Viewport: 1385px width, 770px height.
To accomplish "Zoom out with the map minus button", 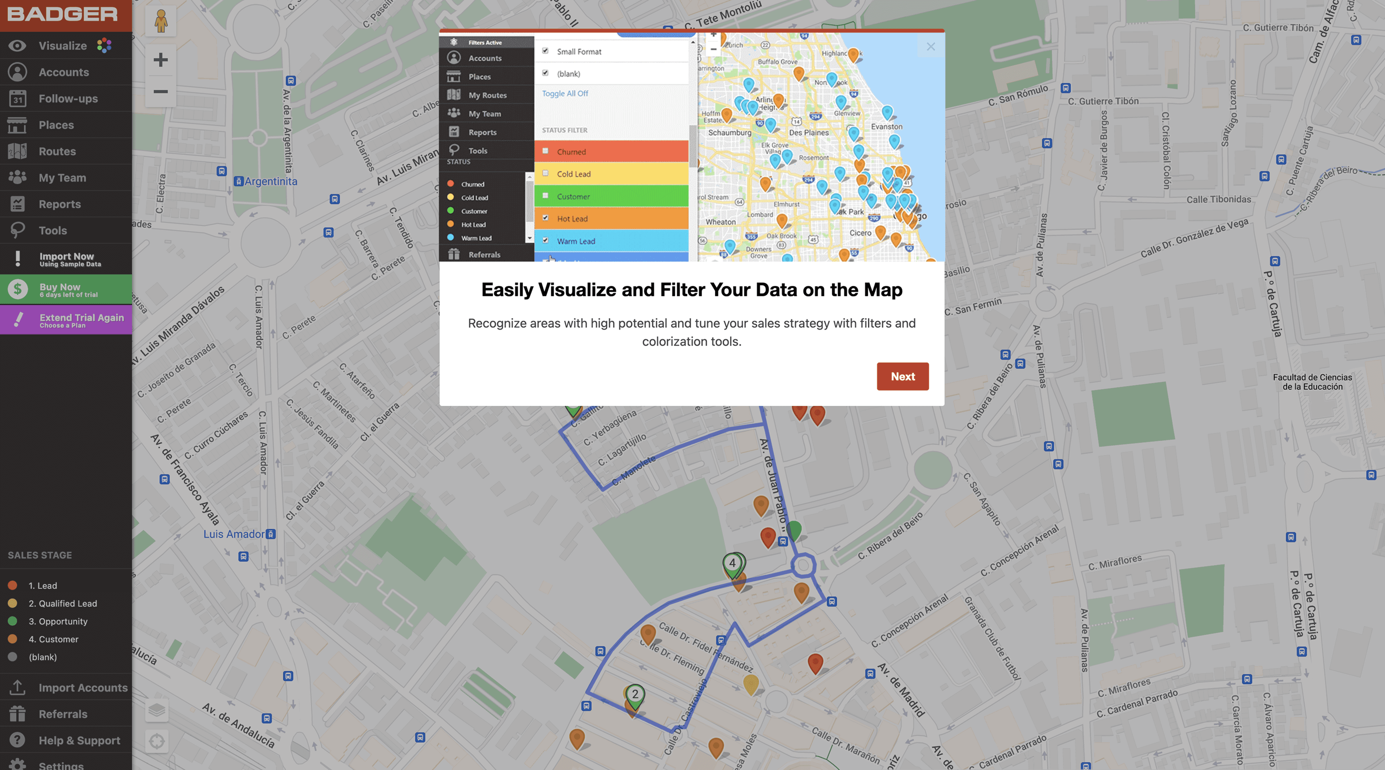I will click(161, 91).
